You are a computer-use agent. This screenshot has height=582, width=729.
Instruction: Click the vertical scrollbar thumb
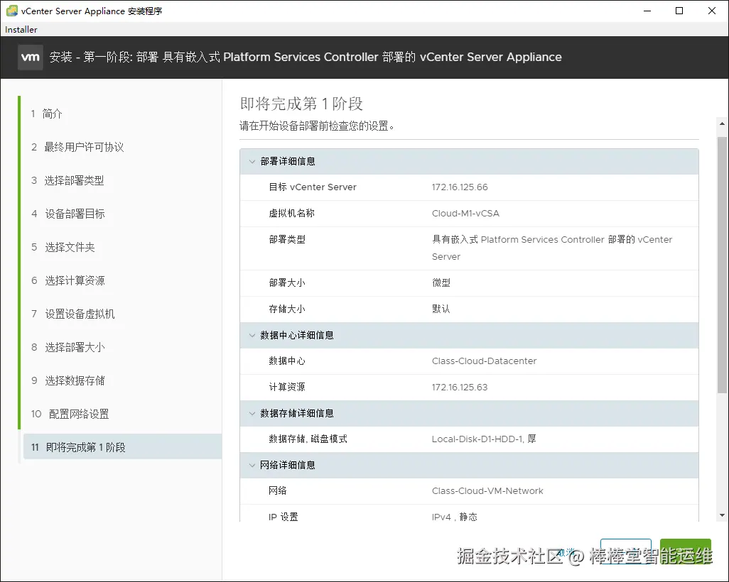tap(722, 265)
